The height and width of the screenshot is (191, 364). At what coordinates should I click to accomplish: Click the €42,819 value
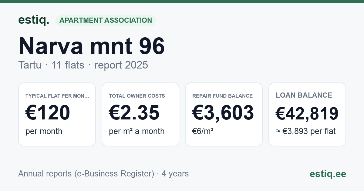point(307,114)
